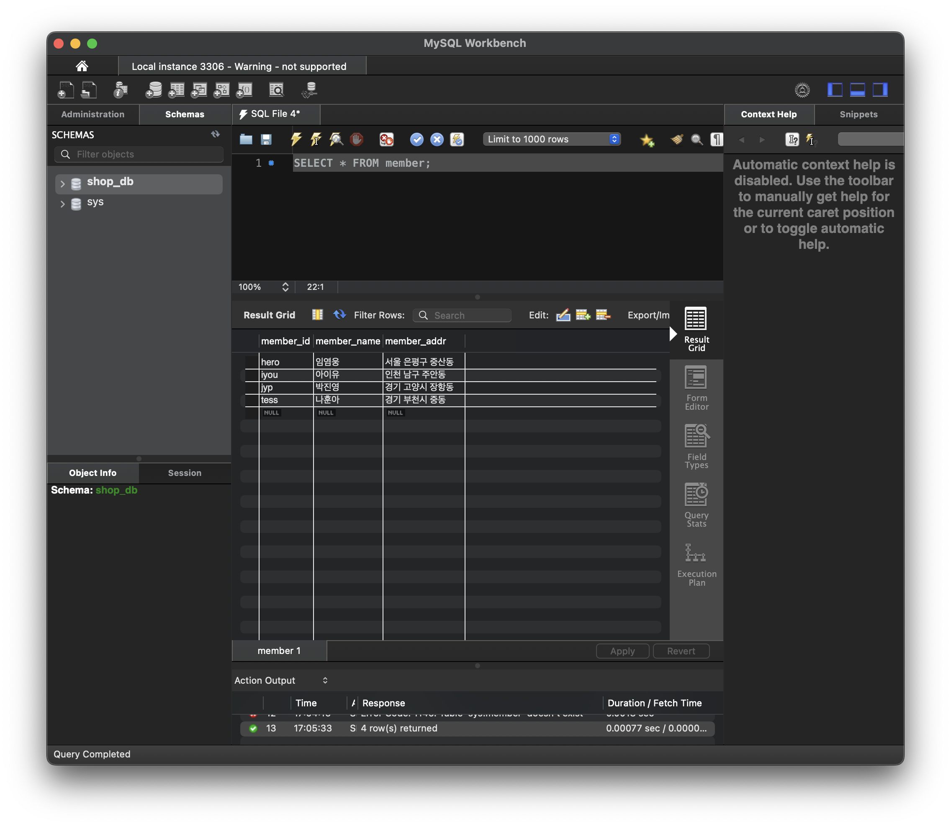Commit the current transaction
This screenshot has width=951, height=827.
pyautogui.click(x=417, y=140)
